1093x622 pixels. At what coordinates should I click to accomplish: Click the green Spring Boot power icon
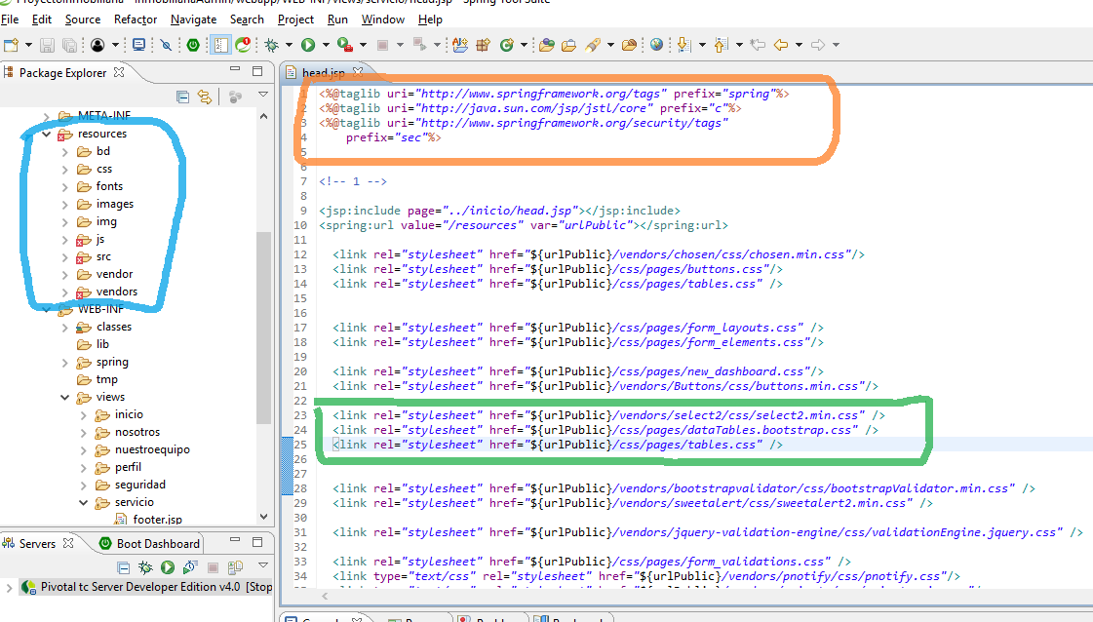(x=193, y=45)
